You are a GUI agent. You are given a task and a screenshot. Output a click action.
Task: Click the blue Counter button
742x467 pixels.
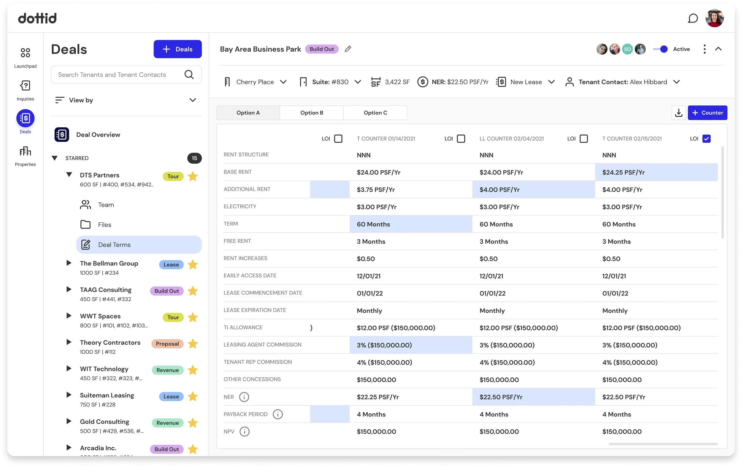coord(707,113)
